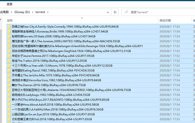This screenshot has width=195, height=123.
Task: Click folder icon of A.Faithful.Man row
Action: point(9,109)
